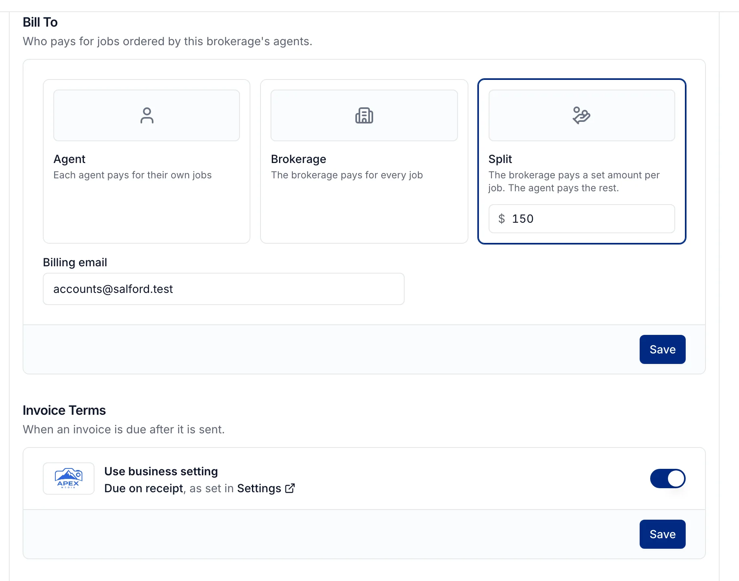Click the hand-coins icon in Split card
Image resolution: width=739 pixels, height=581 pixels.
pos(582,115)
